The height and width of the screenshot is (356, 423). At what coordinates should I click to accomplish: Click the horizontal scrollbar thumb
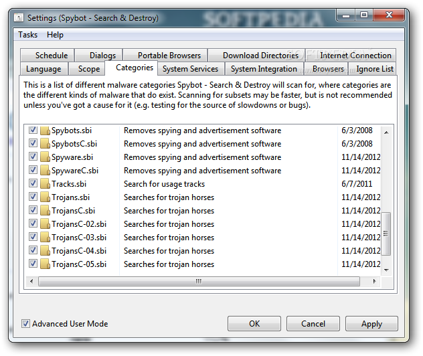point(199,281)
